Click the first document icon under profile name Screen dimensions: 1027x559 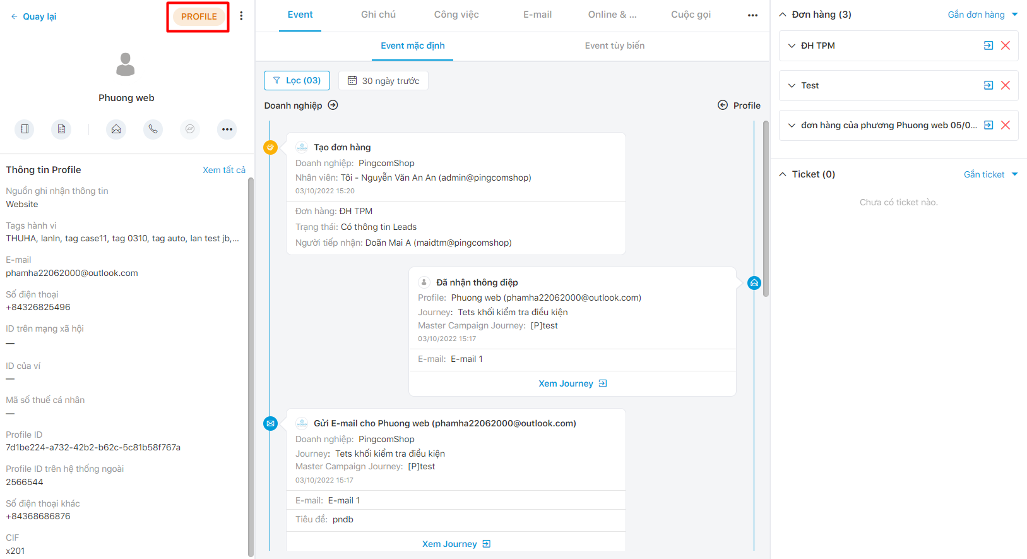(25, 129)
